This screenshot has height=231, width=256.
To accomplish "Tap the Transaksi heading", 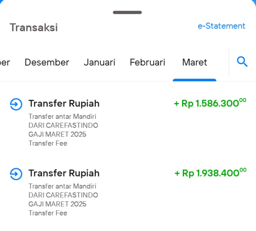I will click(x=34, y=27).
